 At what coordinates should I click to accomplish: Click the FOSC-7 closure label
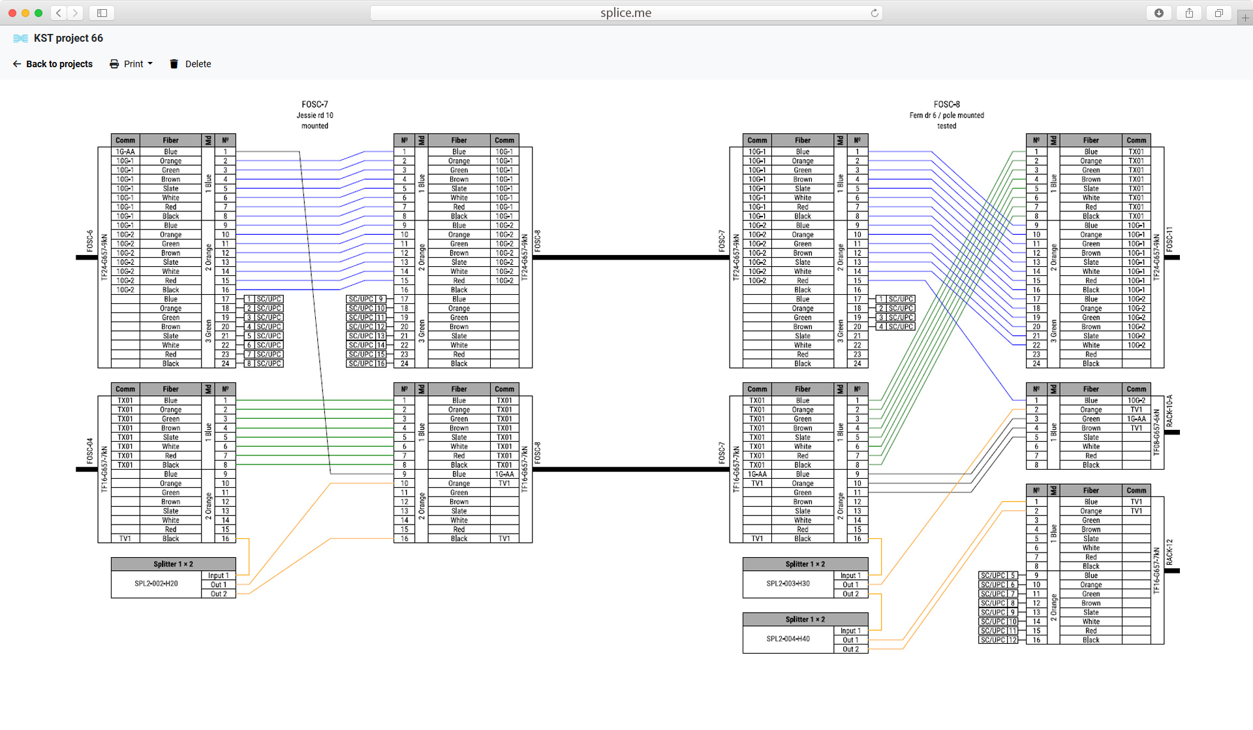point(315,104)
